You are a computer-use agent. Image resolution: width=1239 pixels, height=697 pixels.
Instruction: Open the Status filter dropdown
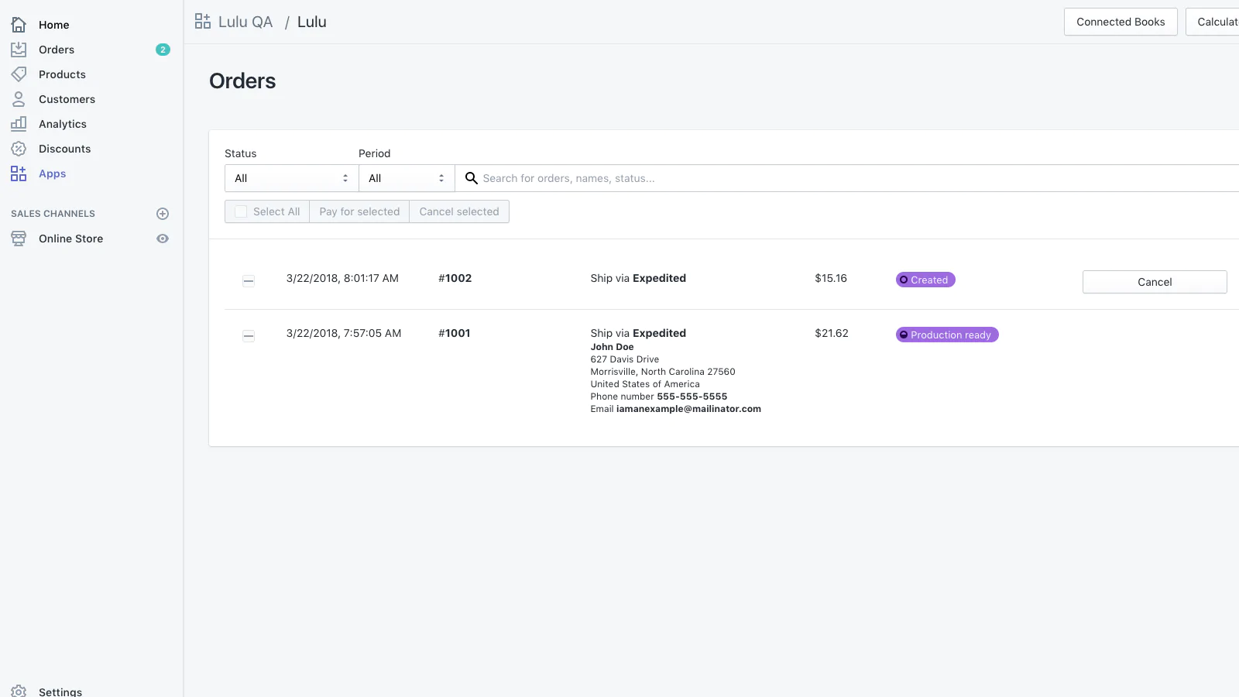(x=291, y=178)
